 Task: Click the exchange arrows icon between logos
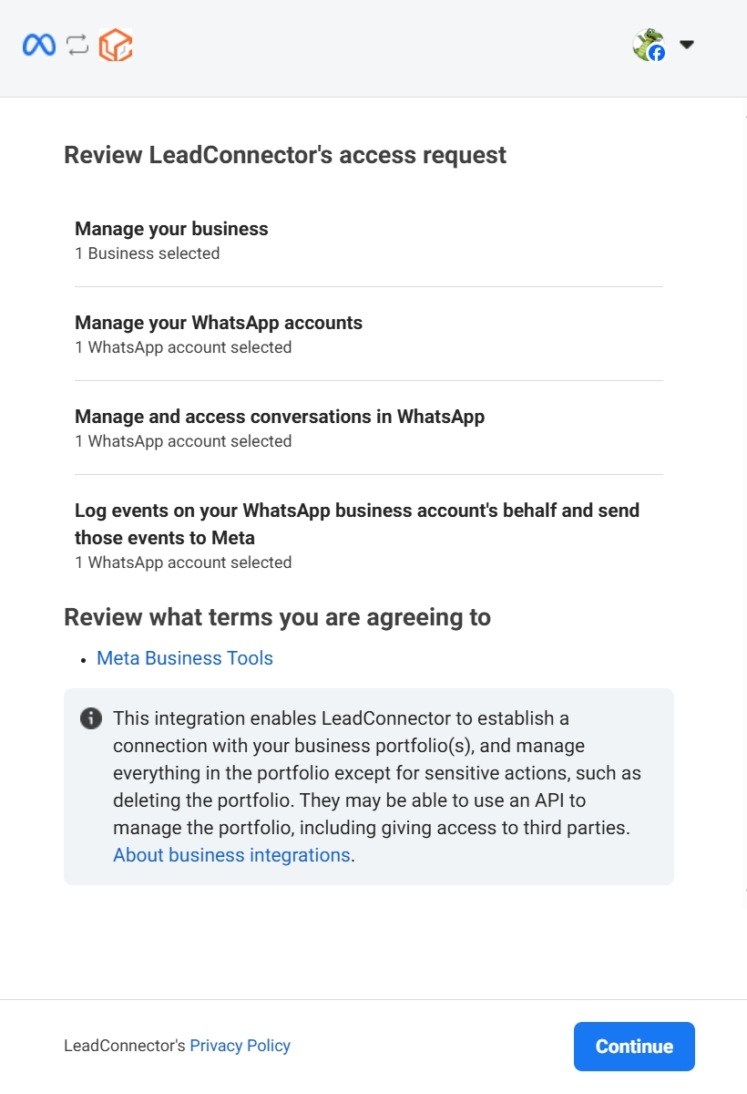tap(77, 45)
